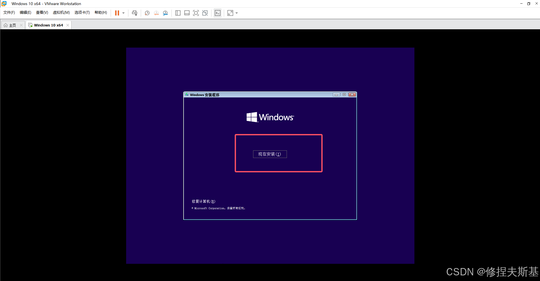The width and height of the screenshot is (540, 281).
Task: Open the 虚拟机(M) menu
Action: click(61, 12)
